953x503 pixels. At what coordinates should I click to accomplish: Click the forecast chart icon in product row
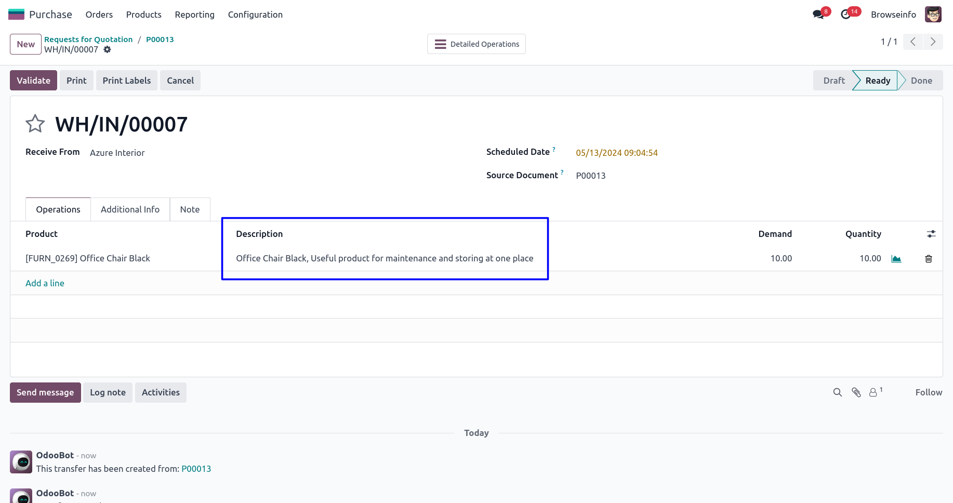pos(896,259)
